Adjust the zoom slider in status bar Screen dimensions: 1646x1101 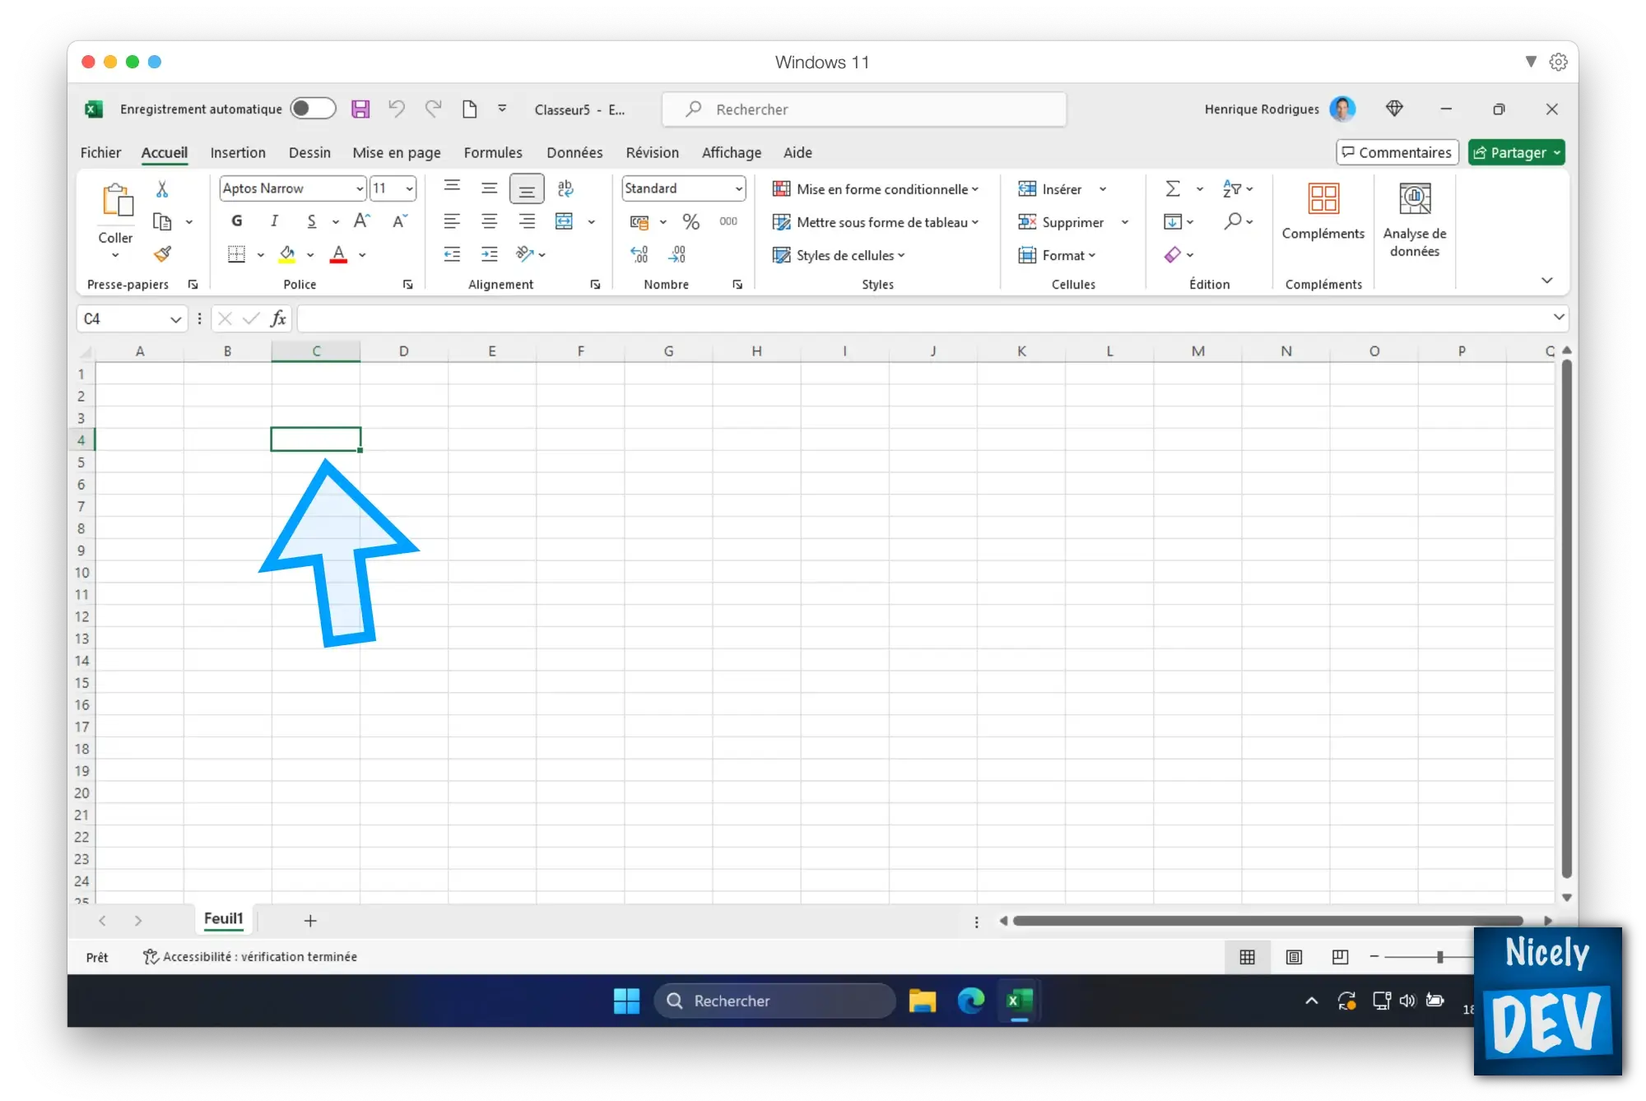1440,957
